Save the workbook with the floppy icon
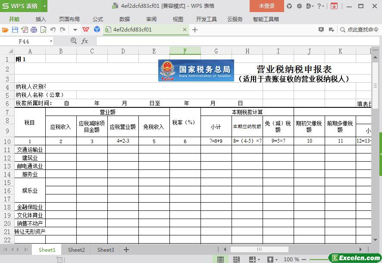The height and width of the screenshot is (263, 382). point(15,30)
